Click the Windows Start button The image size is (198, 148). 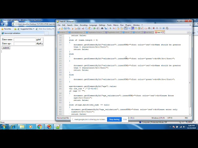click(4, 127)
